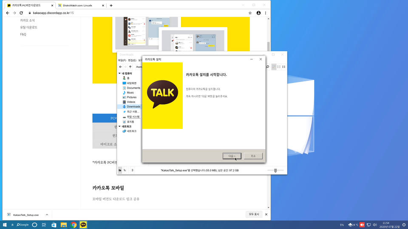Screen dimensions: 408x229
Task: Switch to the 카카오톡 PC버전 다운로드 browser tab
Action: point(29,6)
